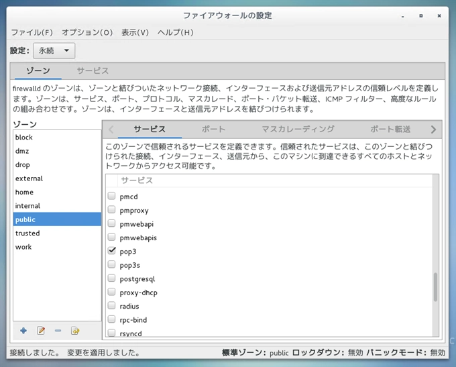Select the internal zone
This screenshot has height=367, width=456.
point(57,205)
